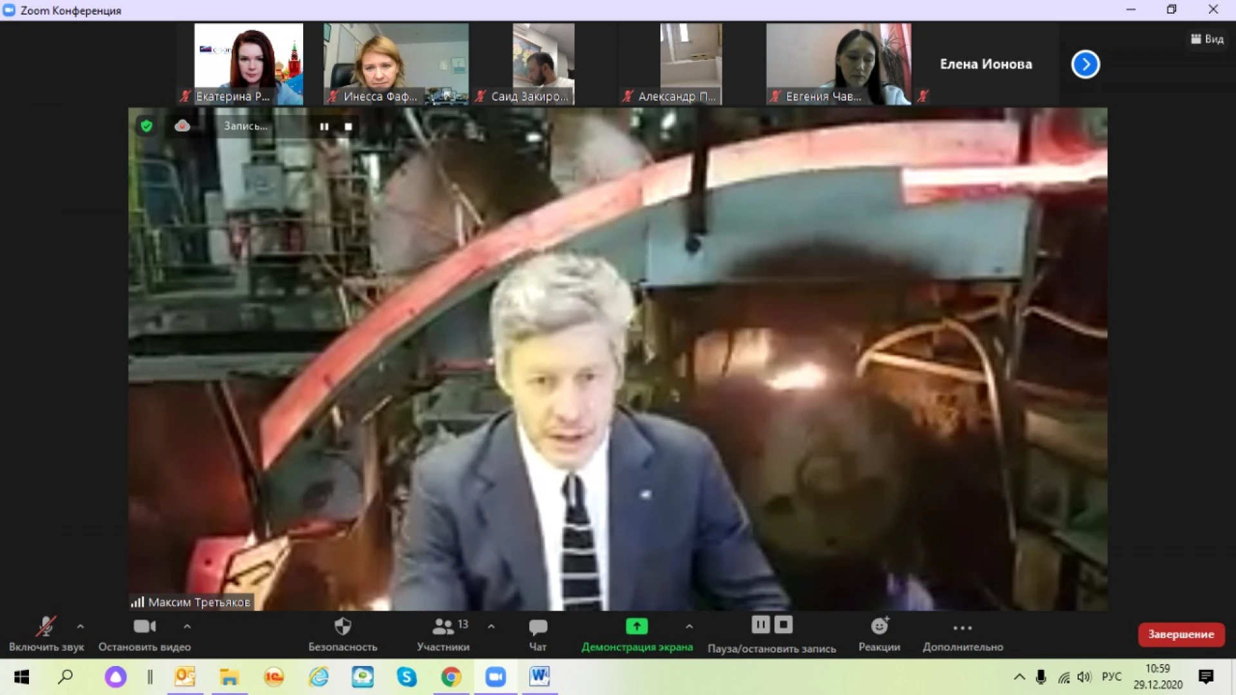Open Alice assistant purple icon
The width and height of the screenshot is (1236, 695).
pos(116,677)
